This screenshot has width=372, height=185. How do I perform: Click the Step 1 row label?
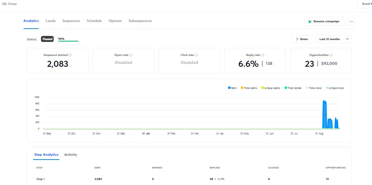(x=40, y=179)
